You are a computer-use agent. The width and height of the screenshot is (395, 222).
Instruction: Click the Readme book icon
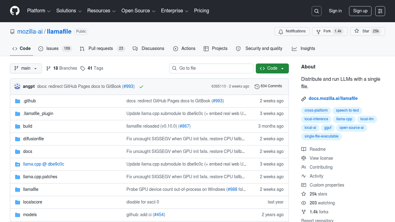pos(304,149)
